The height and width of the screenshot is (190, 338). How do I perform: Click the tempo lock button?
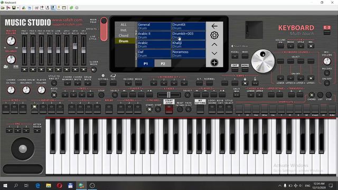pyautogui.click(x=245, y=83)
